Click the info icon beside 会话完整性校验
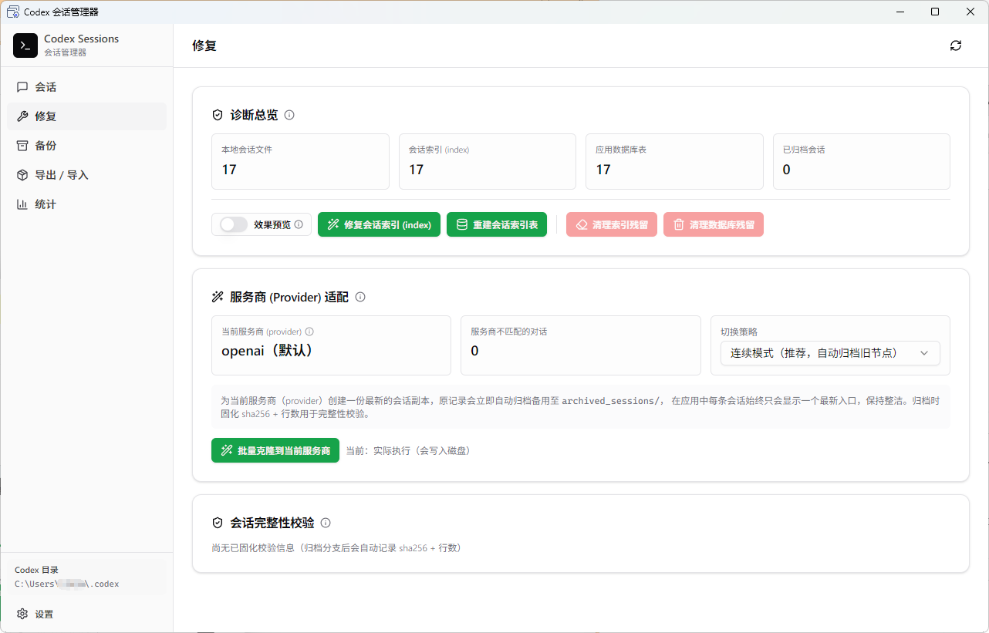The height and width of the screenshot is (633, 989). pyautogui.click(x=326, y=523)
